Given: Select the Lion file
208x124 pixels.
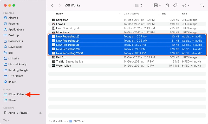Looking at the screenshot, I should 127,28.
